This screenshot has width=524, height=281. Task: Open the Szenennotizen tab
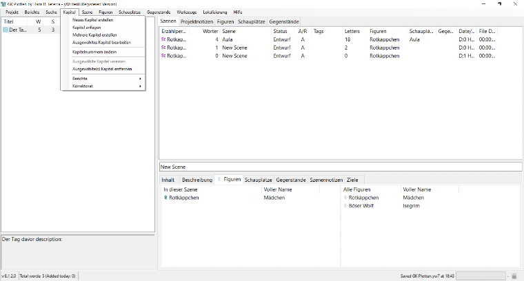tap(326, 180)
